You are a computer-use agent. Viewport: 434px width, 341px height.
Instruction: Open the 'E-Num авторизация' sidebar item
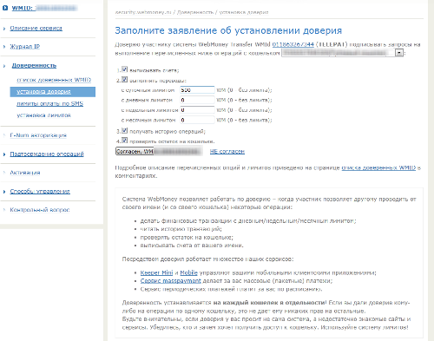(x=38, y=135)
